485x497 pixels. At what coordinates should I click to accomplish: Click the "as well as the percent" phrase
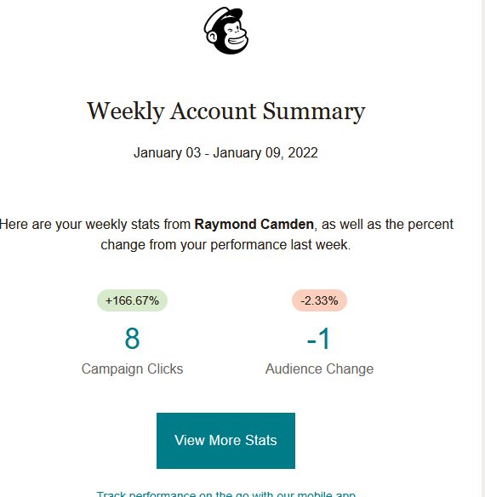387,225
